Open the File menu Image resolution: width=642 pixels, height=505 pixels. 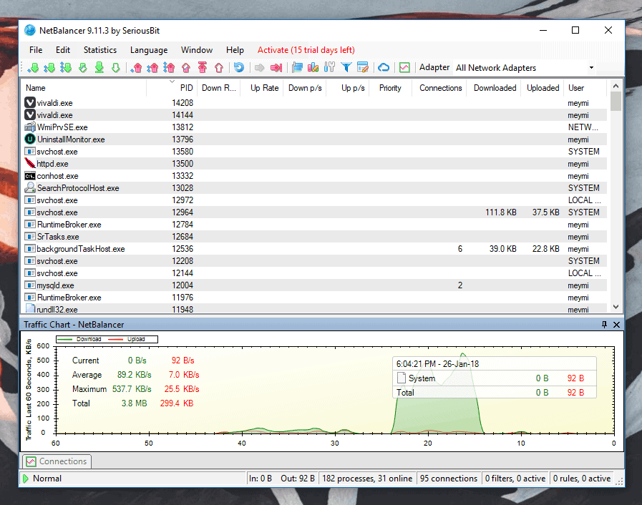click(x=36, y=50)
